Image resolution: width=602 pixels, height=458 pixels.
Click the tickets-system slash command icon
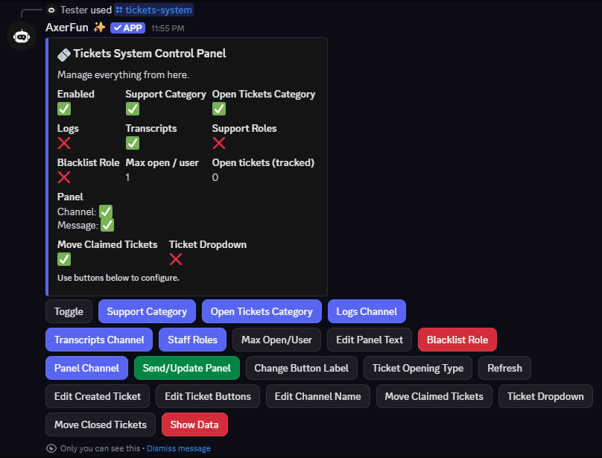click(x=119, y=10)
